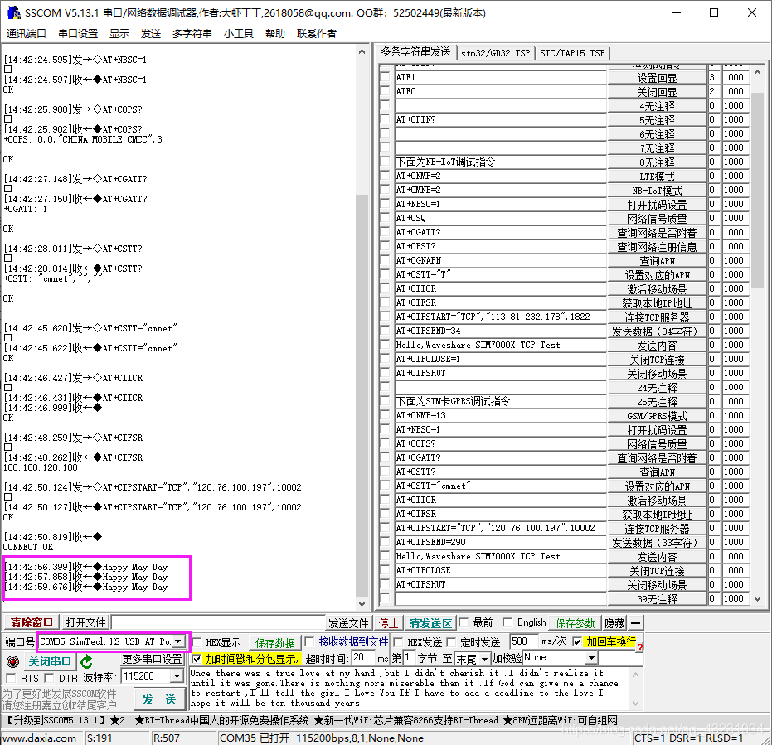This screenshot has width=772, height=745.
Task: Enable the HEX显示 checkbox
Action: [197, 642]
